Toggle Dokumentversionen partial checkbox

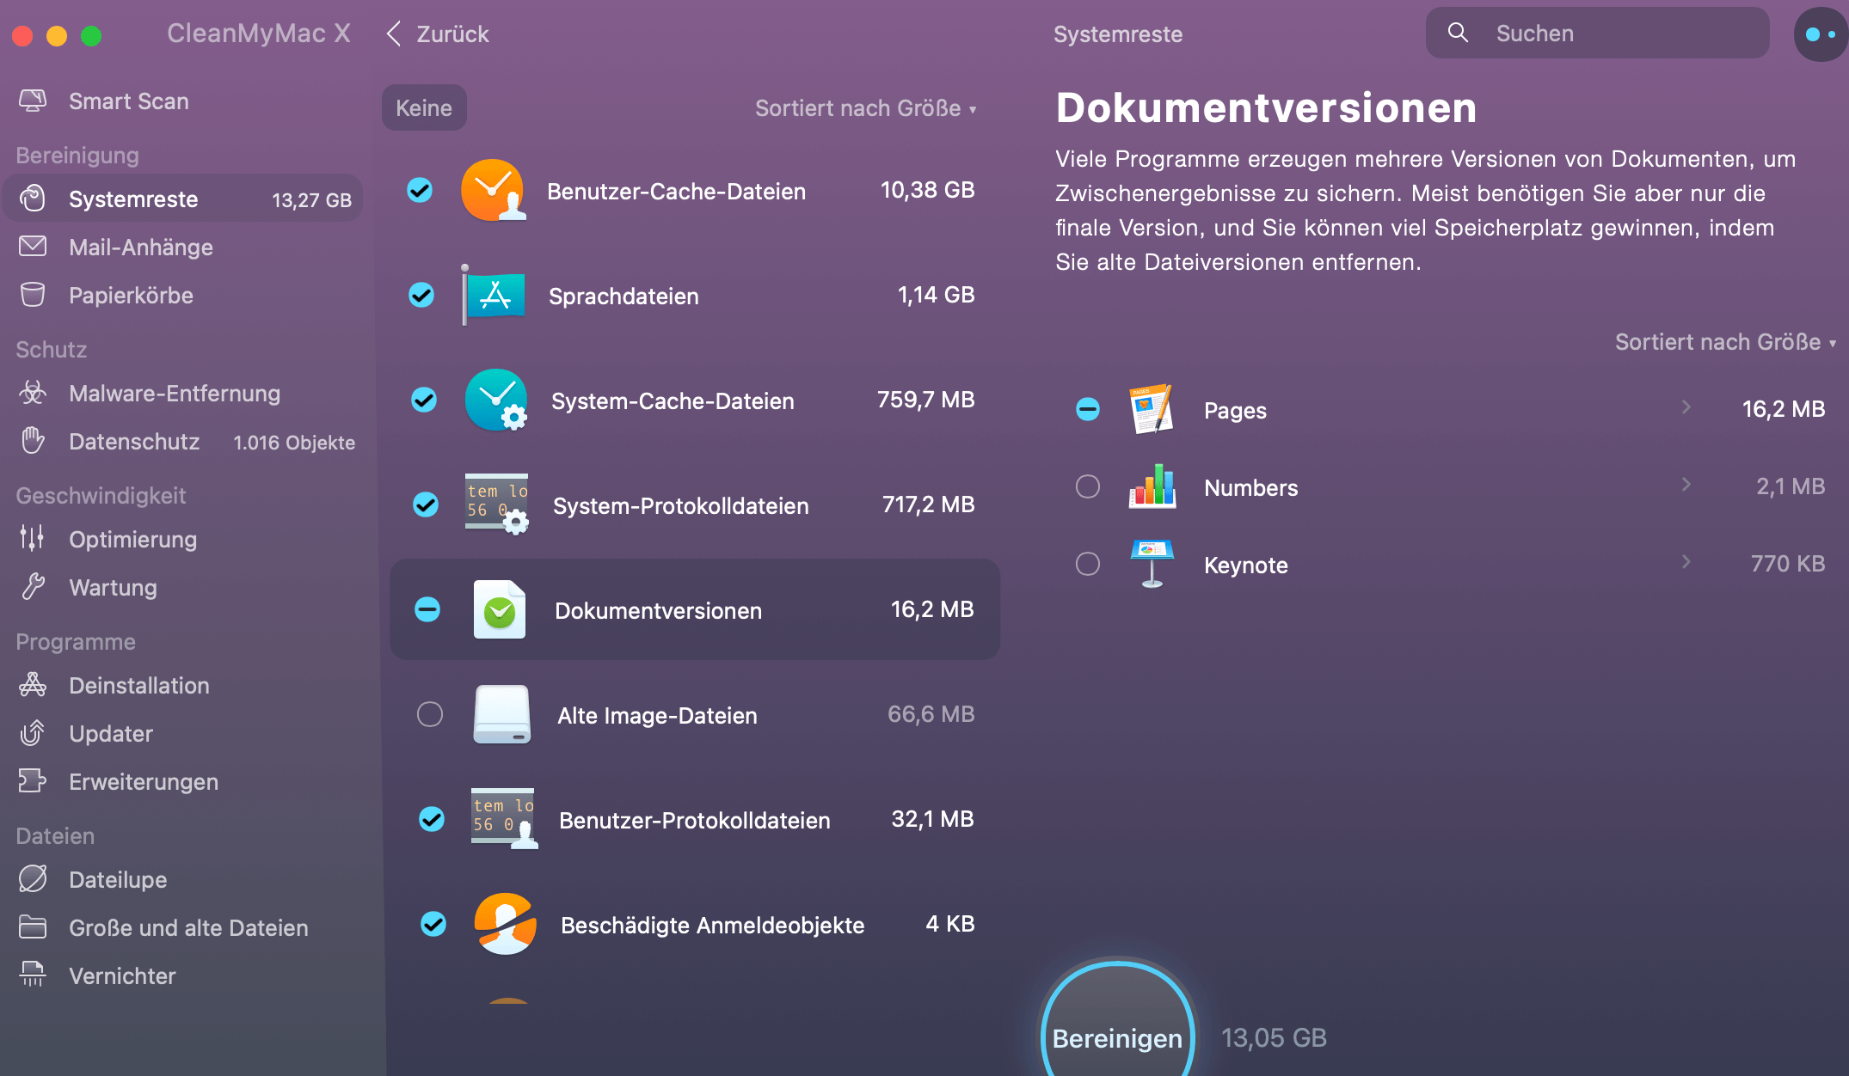point(427,609)
